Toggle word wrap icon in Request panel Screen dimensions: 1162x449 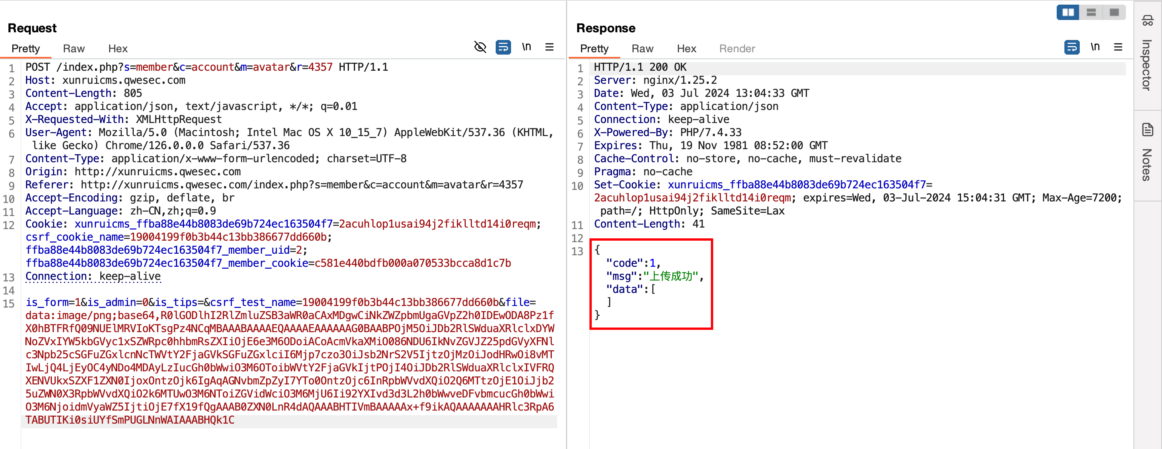[x=503, y=47]
